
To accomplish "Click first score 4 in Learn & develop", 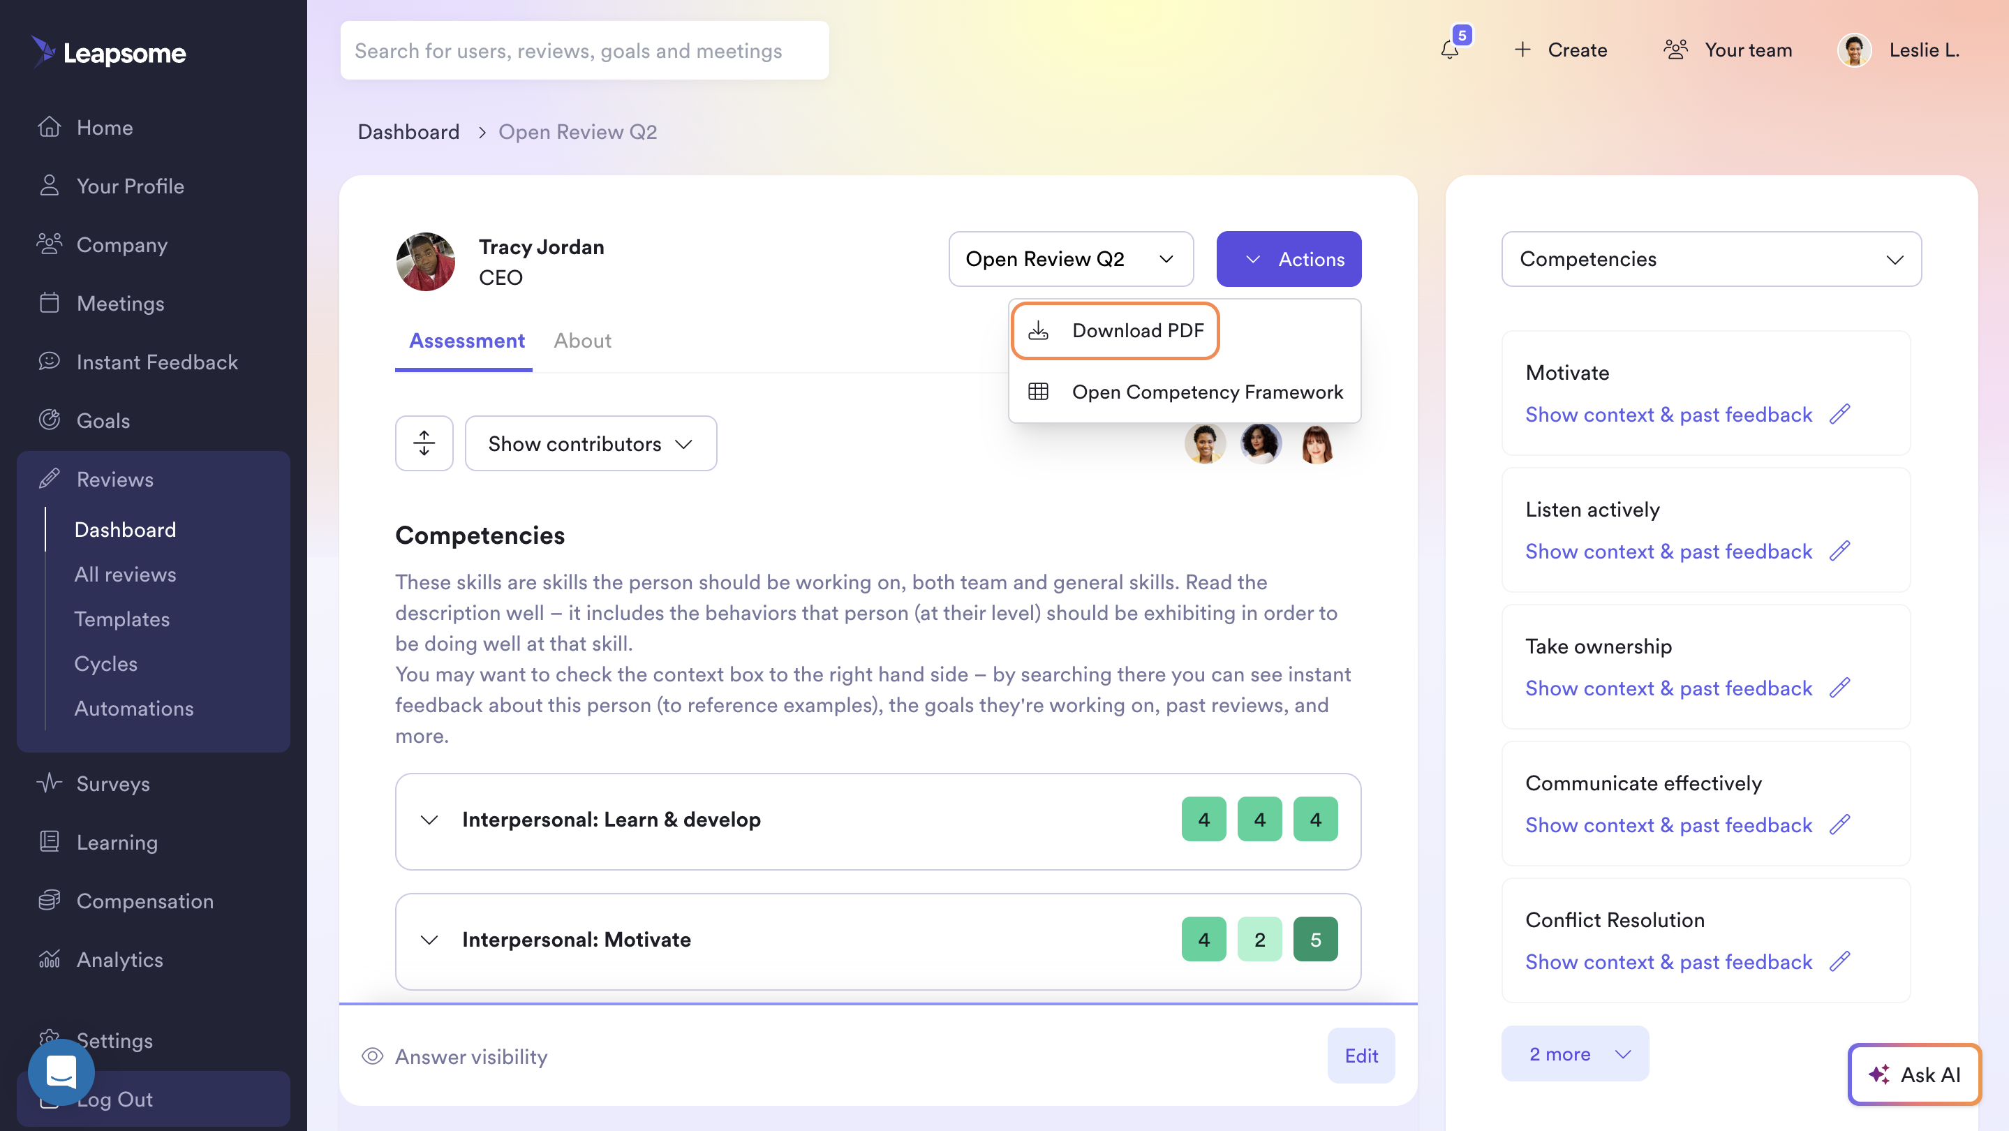I will point(1203,819).
